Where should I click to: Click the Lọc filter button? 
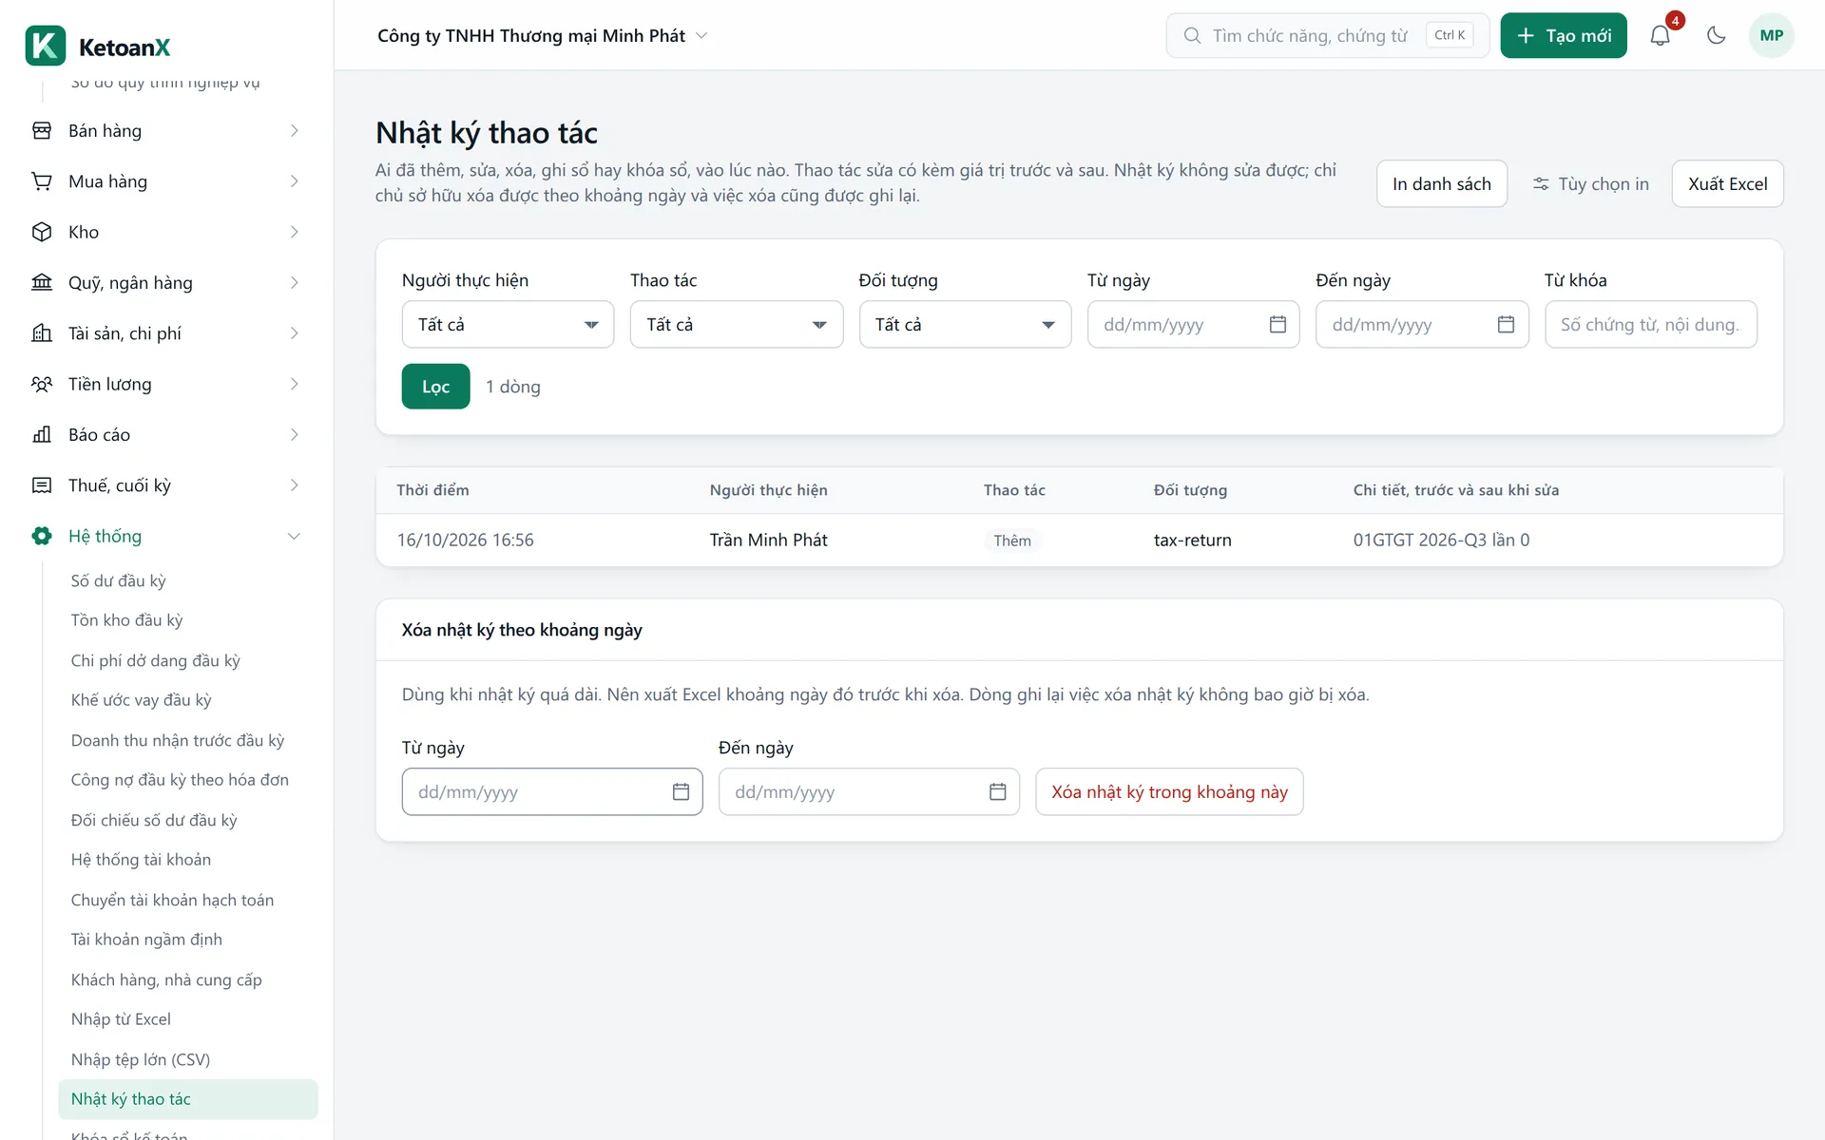pyautogui.click(x=435, y=387)
